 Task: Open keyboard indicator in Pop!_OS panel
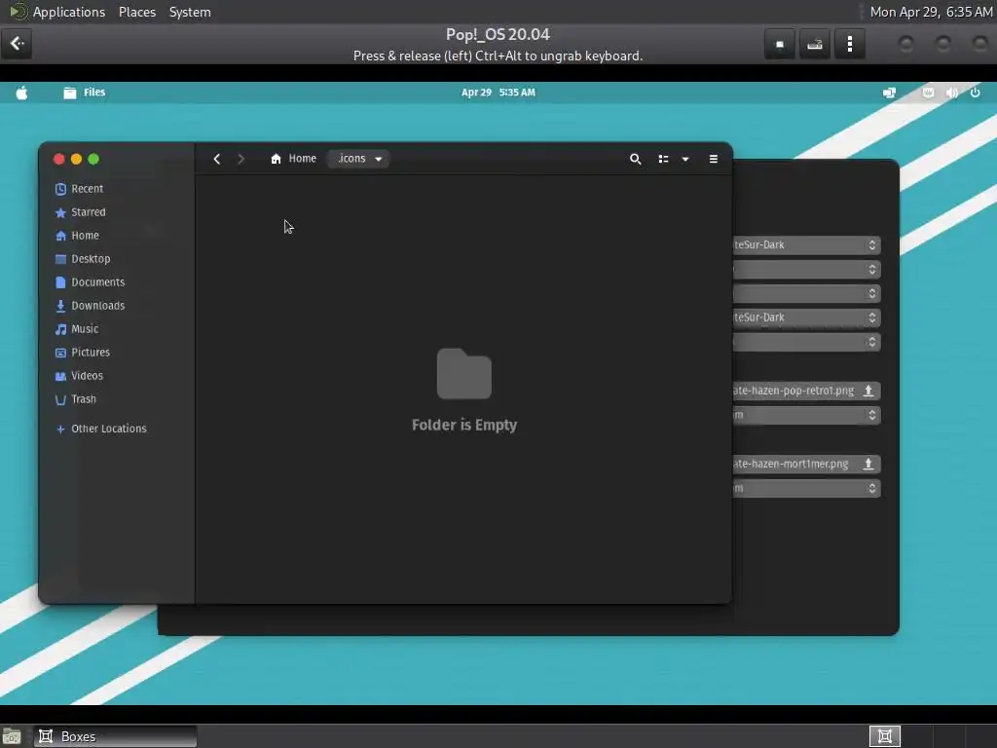pyautogui.click(x=928, y=93)
